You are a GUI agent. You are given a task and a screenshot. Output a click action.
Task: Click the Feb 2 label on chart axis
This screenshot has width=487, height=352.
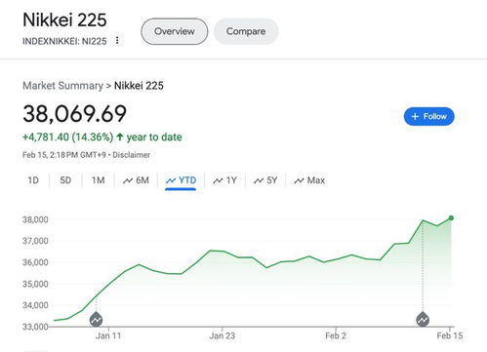(x=336, y=335)
